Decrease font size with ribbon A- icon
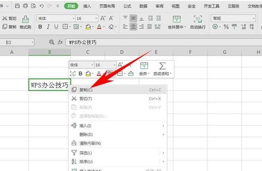The image size is (262, 171). (x=111, y=18)
